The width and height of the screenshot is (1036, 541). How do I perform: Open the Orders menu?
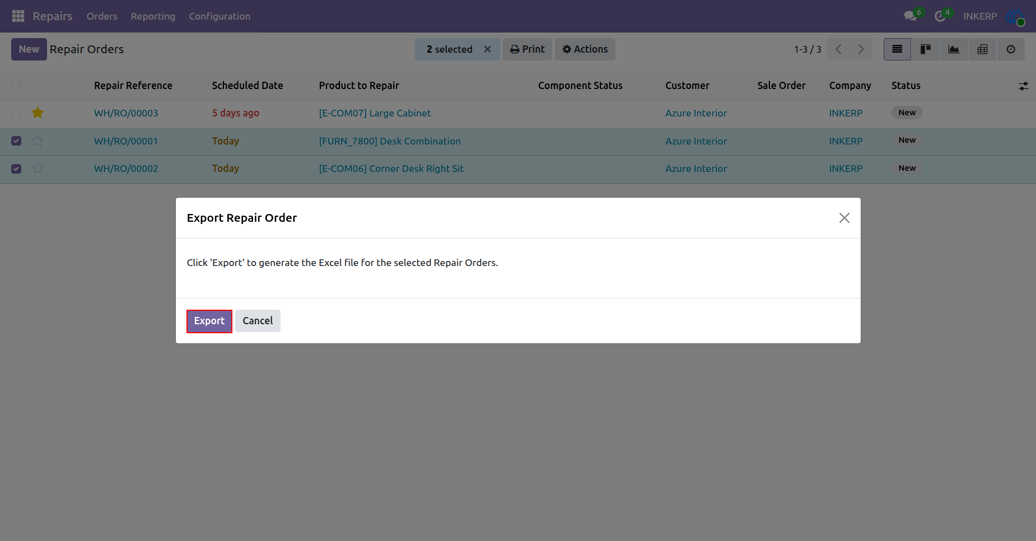coord(102,16)
